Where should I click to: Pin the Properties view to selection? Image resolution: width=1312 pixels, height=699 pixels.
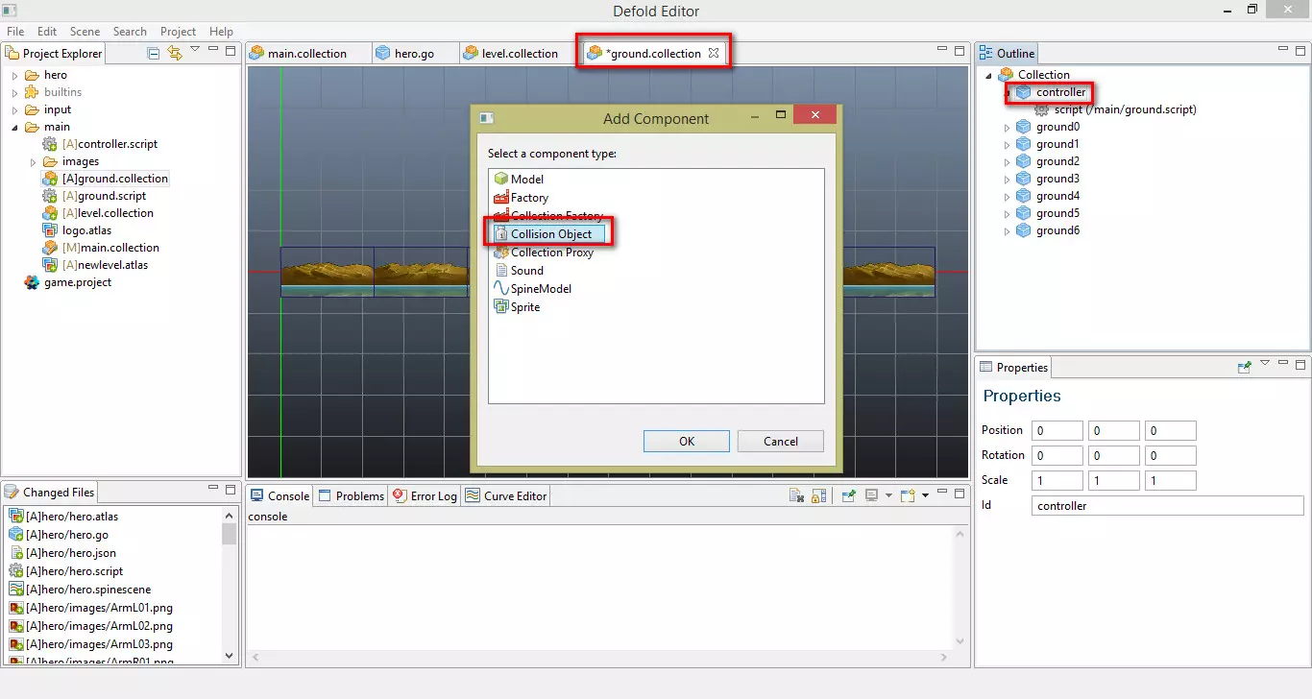[x=1245, y=367]
